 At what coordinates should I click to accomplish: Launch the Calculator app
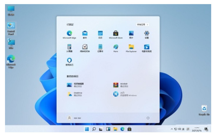pyautogui.click(x=70, y=47)
